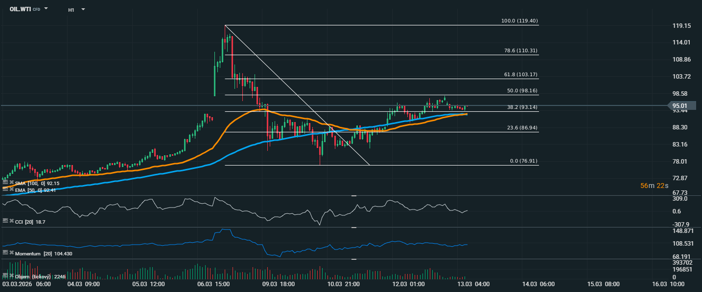Open the Momentum indicator settings icon
This screenshot has height=292, width=702.
(5, 253)
